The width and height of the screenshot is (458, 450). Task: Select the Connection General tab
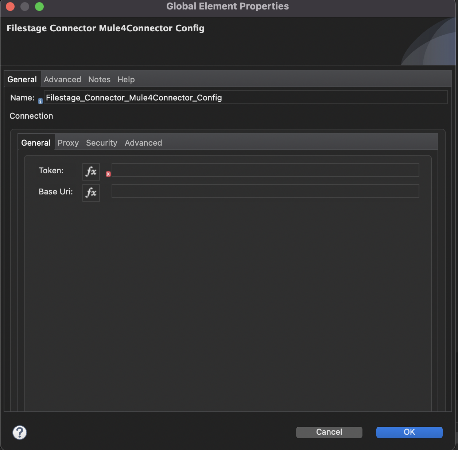click(x=36, y=143)
